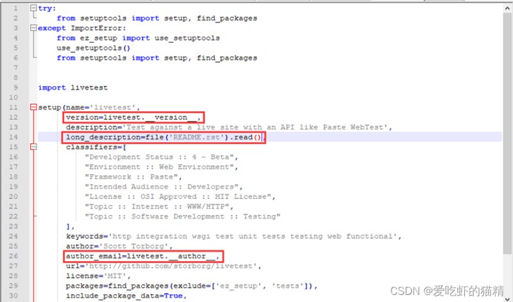This screenshot has height=302, width=513.
Task: Click the closing '],' bracket on line 23
Action: click(x=71, y=226)
